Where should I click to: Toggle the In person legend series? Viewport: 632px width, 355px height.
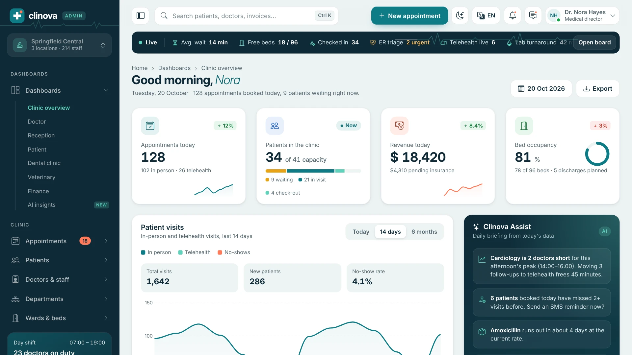click(156, 252)
